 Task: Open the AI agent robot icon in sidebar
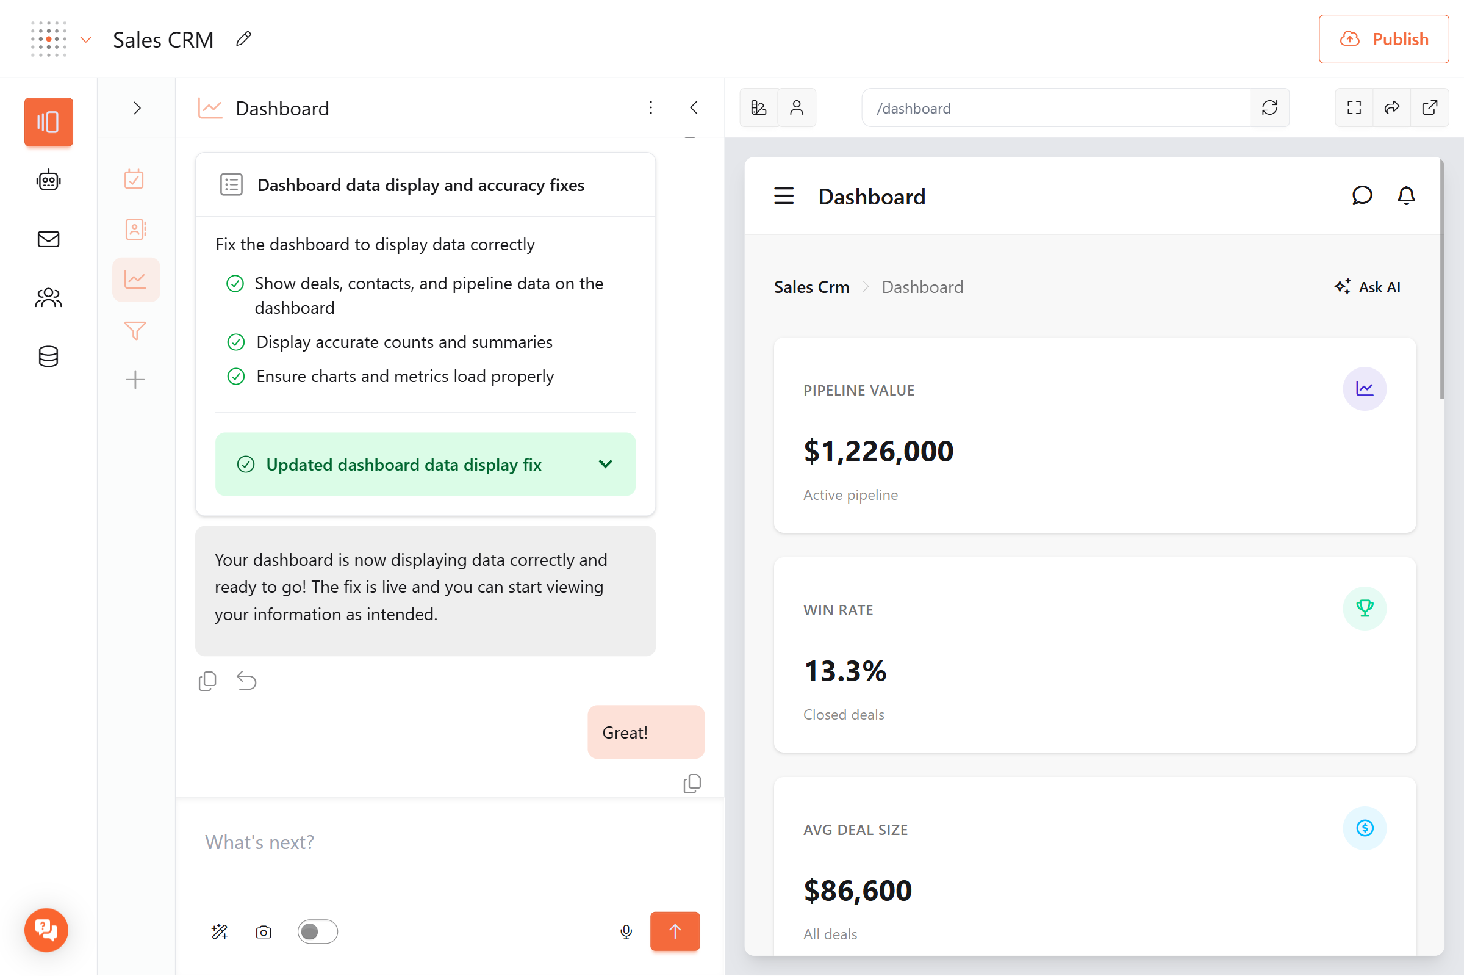point(49,181)
